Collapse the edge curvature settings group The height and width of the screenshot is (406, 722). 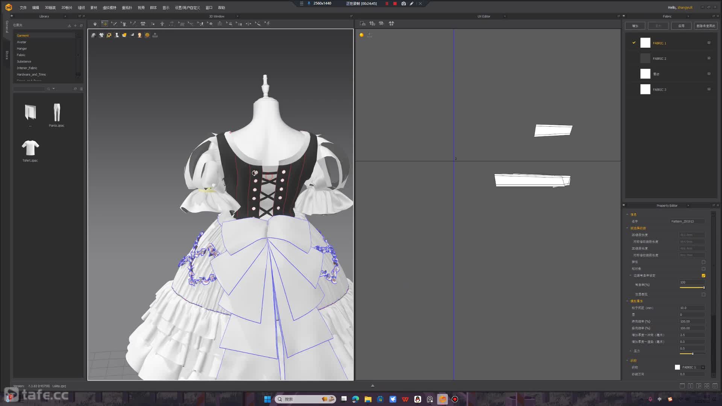631,276
